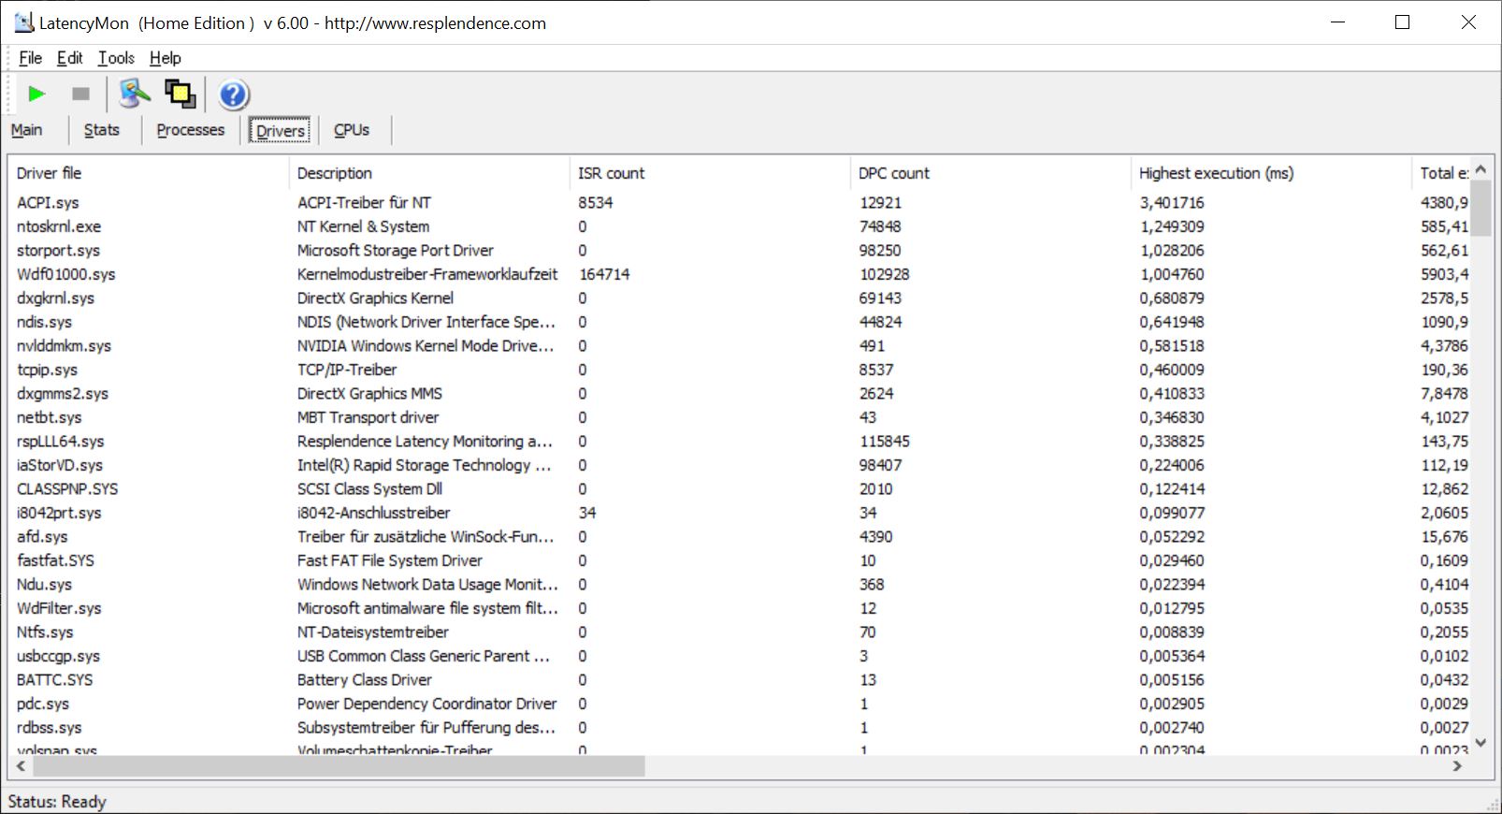
Task: Open the Help menu
Action: (165, 58)
